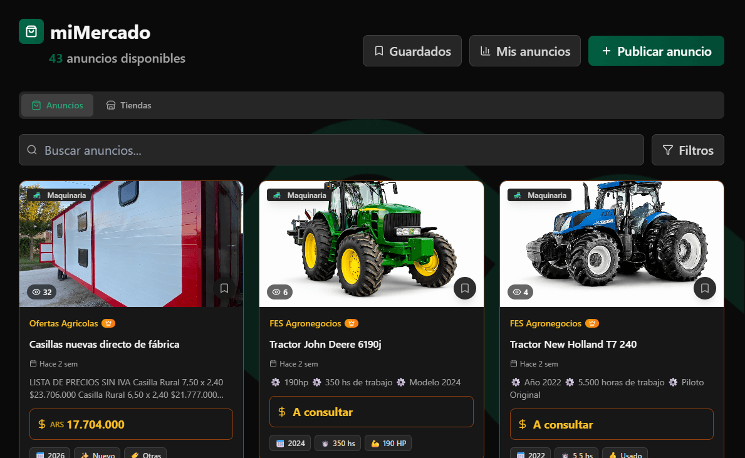Toggle the bookmark on the John Deere 6190j photo
The width and height of the screenshot is (745, 458).
click(465, 288)
